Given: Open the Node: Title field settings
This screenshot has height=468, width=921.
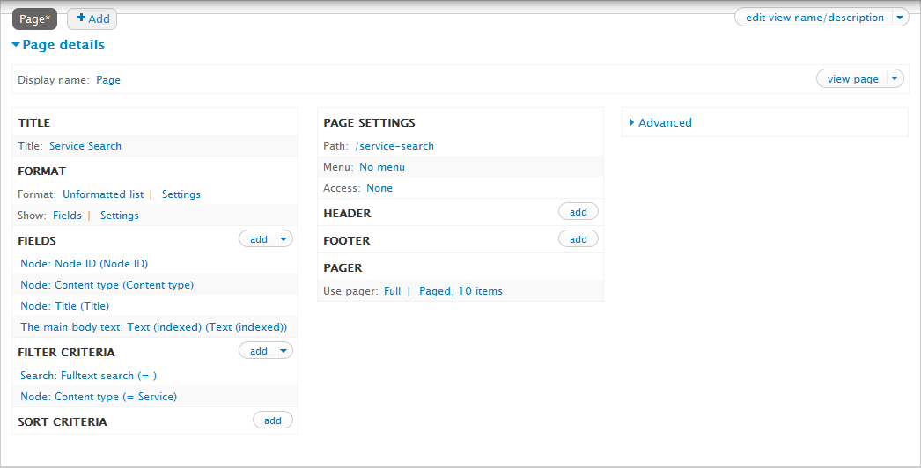Looking at the screenshot, I should (x=64, y=306).
